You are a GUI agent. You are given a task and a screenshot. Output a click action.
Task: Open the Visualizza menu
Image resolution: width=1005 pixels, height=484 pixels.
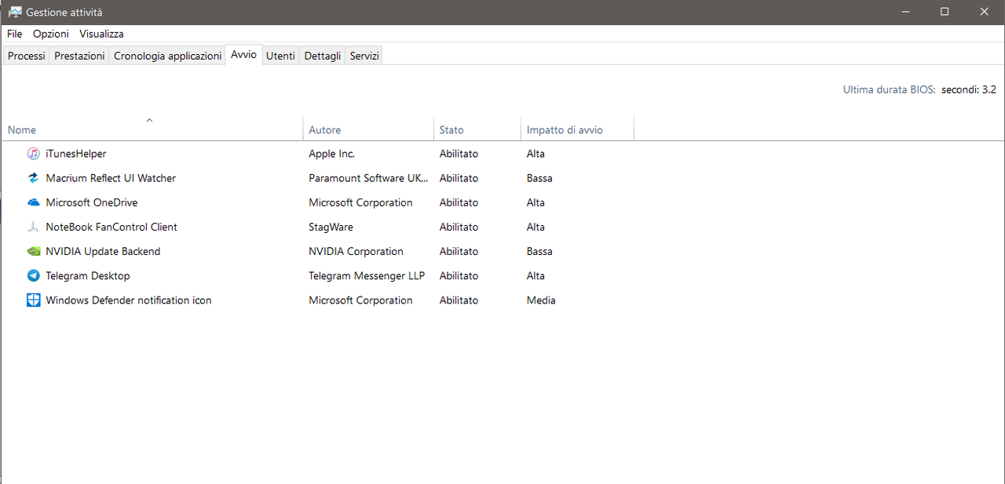101,34
